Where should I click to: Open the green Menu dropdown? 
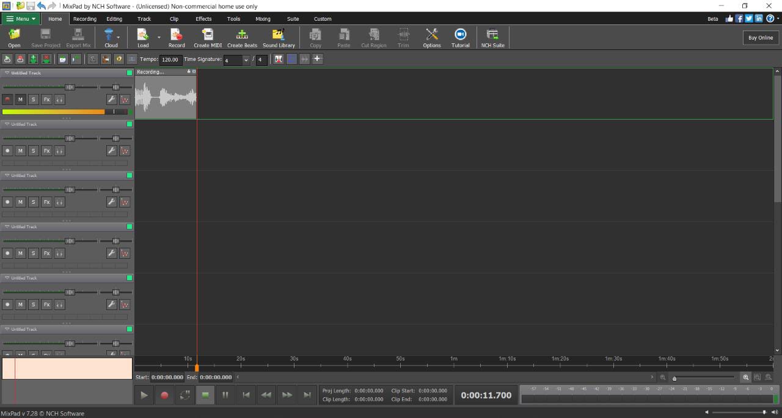21,19
